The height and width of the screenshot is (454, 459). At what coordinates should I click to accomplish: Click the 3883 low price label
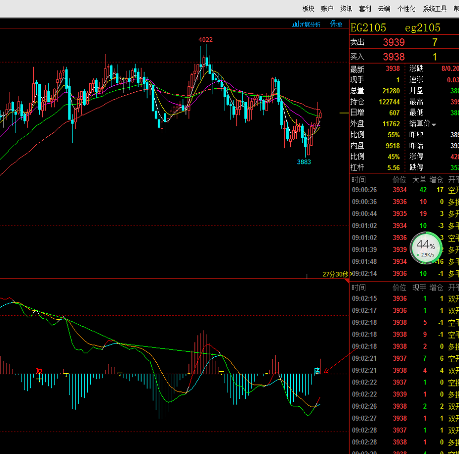pos(304,162)
